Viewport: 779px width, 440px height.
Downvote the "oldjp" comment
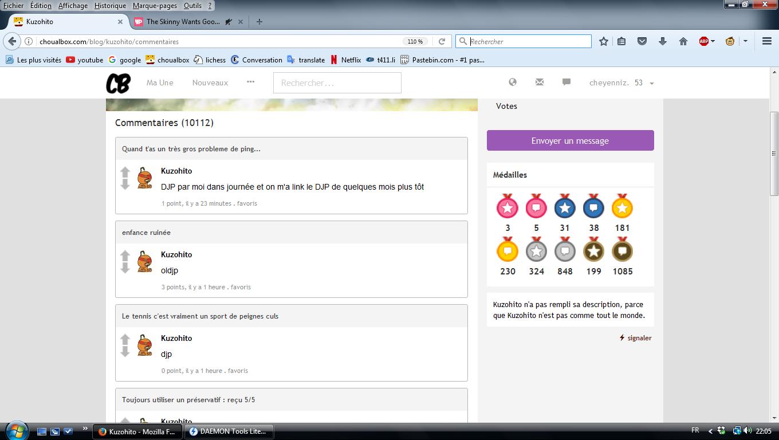(x=125, y=268)
